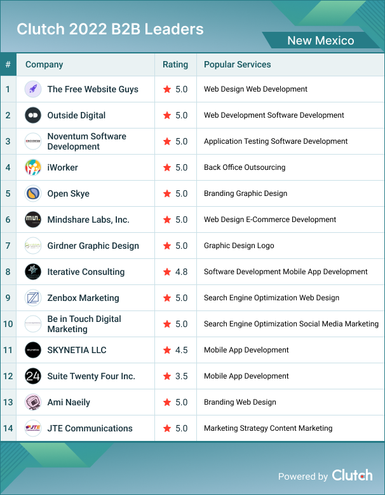385x495 pixels.
Task: Click the Zenbox Marketing logo icon
Action: pyautogui.click(x=33, y=298)
